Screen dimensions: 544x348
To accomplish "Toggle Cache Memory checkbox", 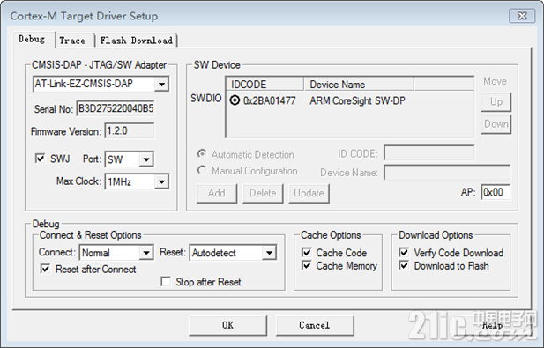I will point(306,265).
